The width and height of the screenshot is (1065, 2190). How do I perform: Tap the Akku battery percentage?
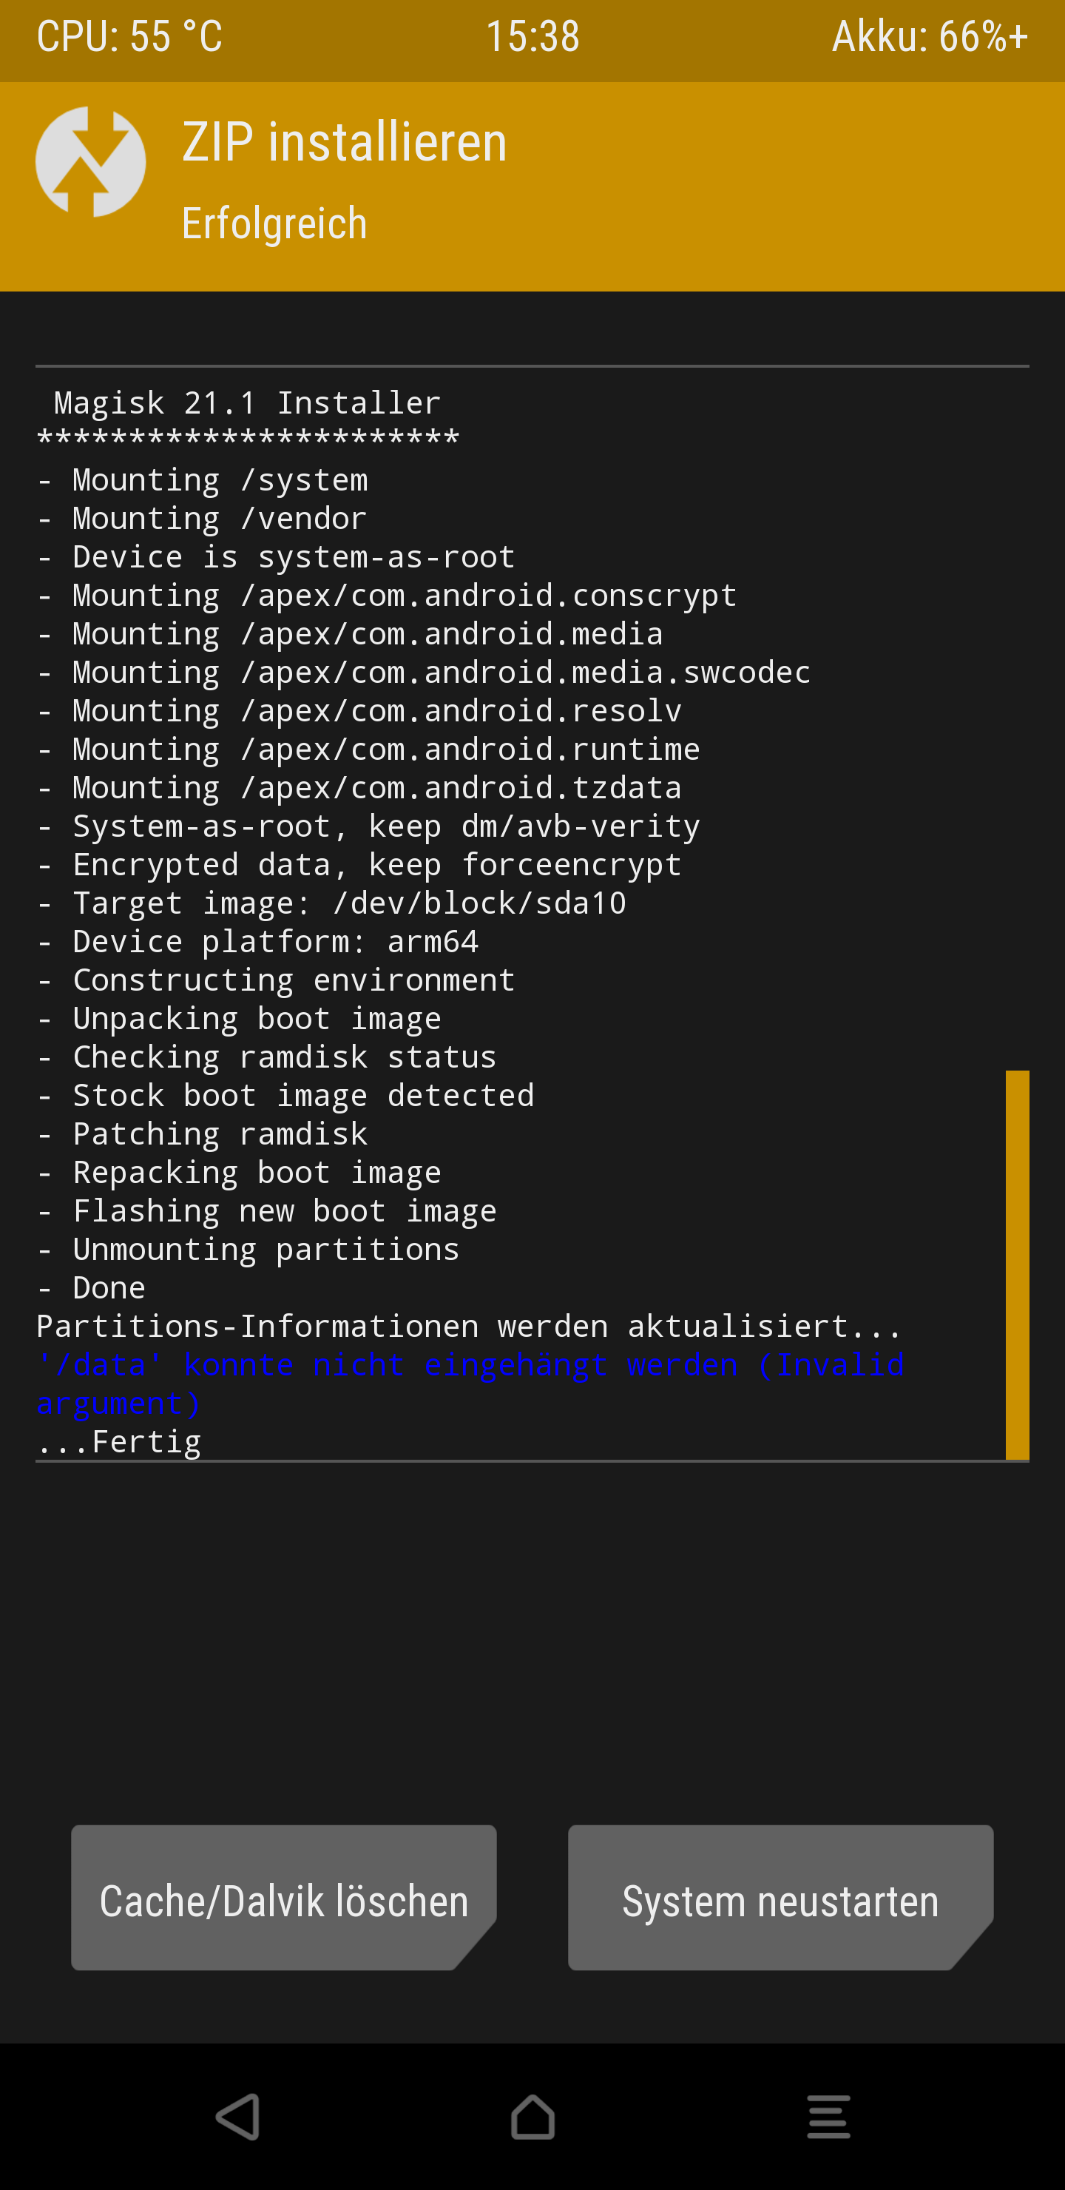pos(930,36)
